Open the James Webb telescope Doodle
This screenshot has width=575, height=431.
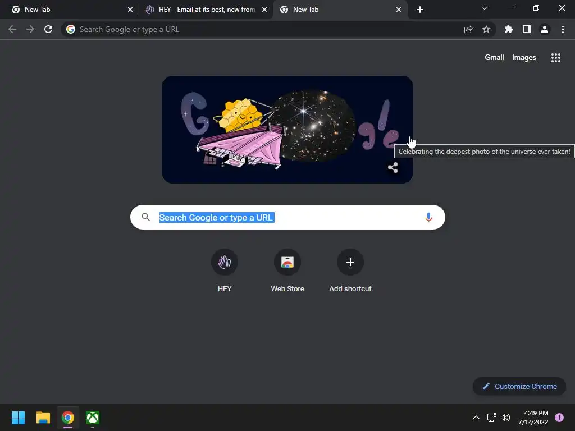pyautogui.click(x=287, y=130)
